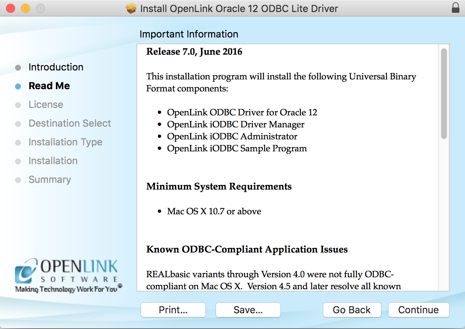Click the Introduction step bullet
Viewport: 465px width, 329px height.
pyautogui.click(x=18, y=67)
